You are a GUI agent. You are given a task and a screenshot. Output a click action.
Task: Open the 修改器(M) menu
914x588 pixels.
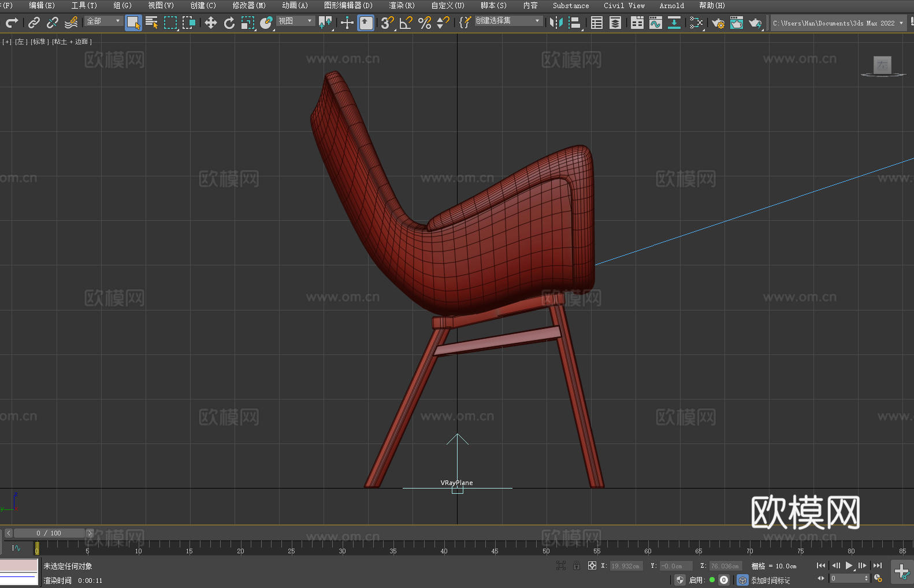249,5
